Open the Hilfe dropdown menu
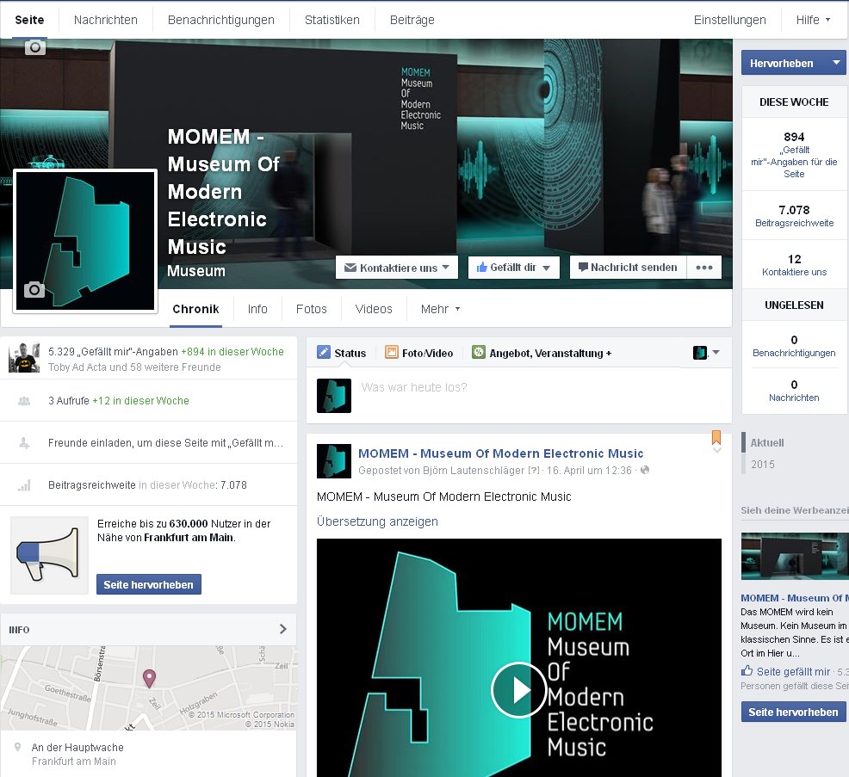 [x=813, y=20]
